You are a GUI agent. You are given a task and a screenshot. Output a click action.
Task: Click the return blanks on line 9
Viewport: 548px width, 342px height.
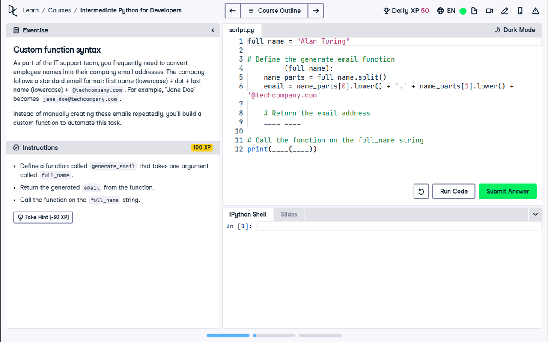282,122
